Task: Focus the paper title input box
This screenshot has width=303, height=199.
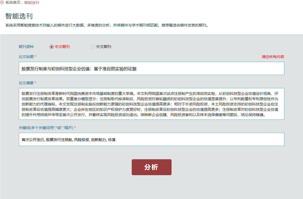Action: pos(151,69)
